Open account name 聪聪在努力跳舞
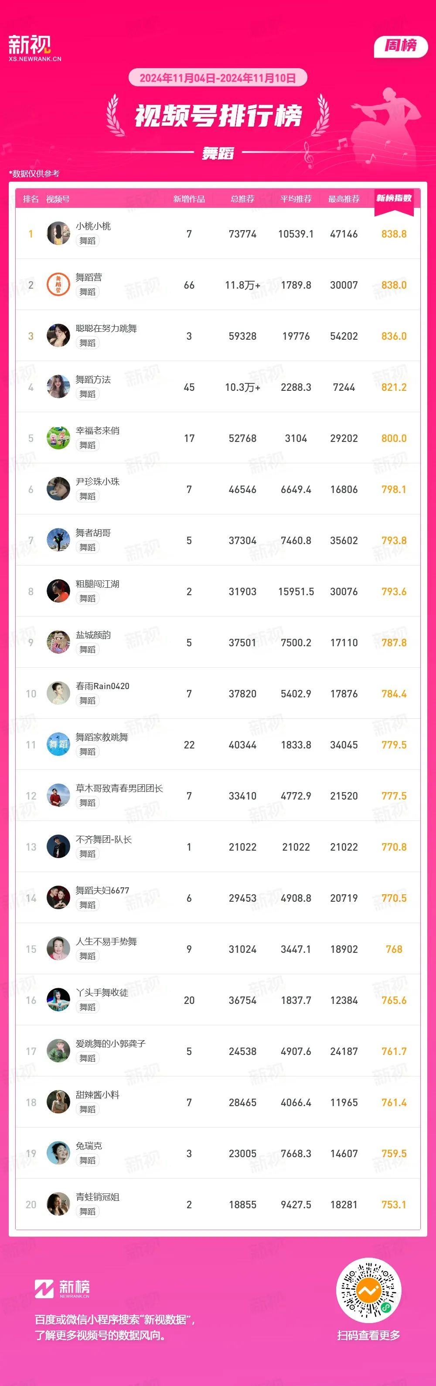The width and height of the screenshot is (436, 1386). coord(106,328)
